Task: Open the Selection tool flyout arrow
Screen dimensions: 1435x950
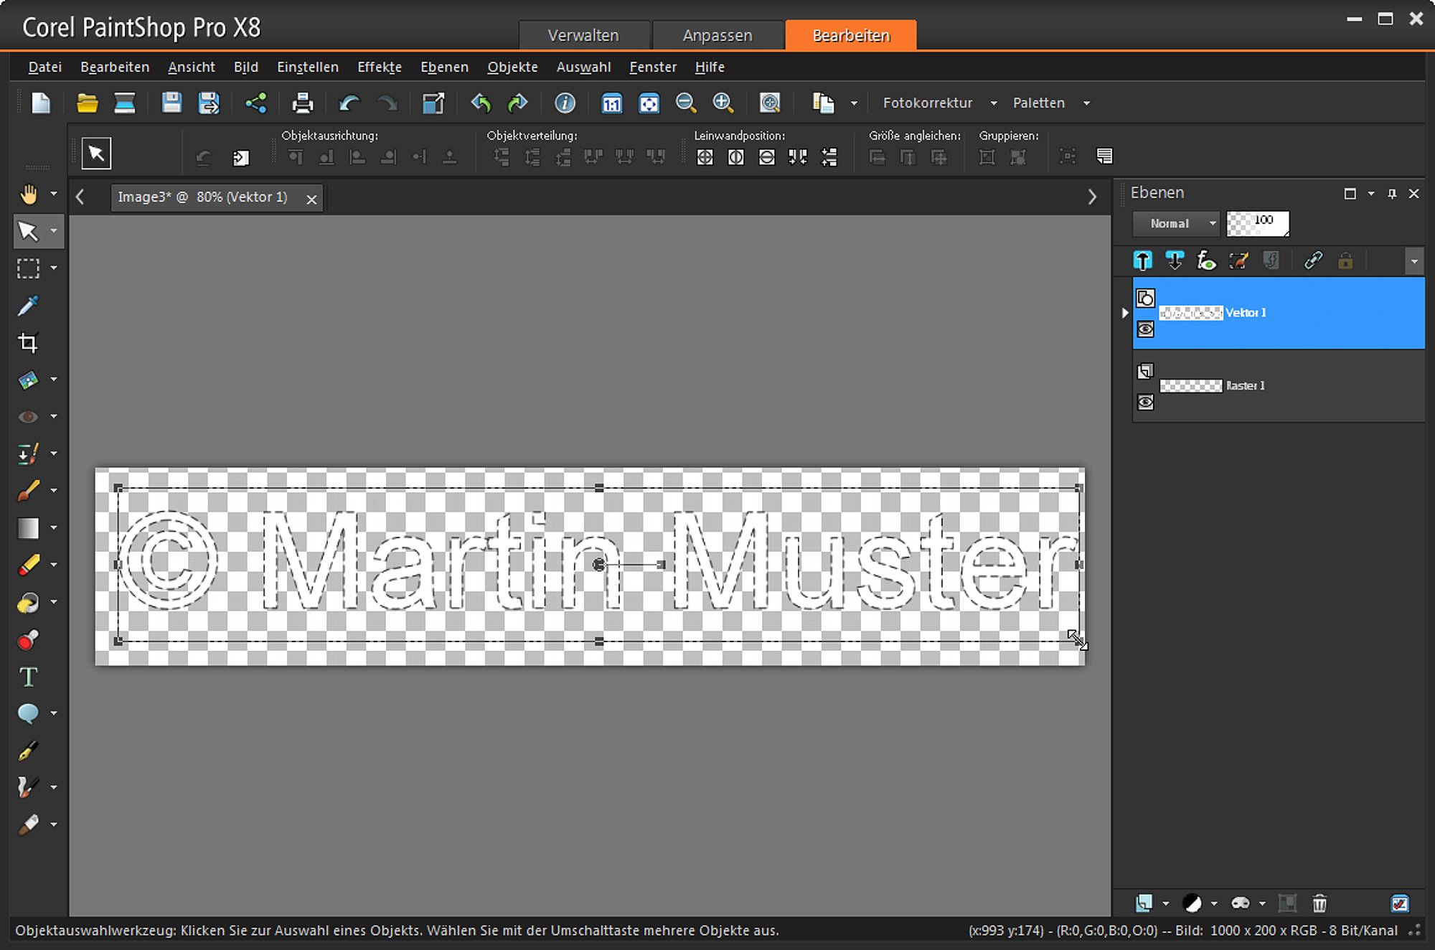Action: pos(54,268)
